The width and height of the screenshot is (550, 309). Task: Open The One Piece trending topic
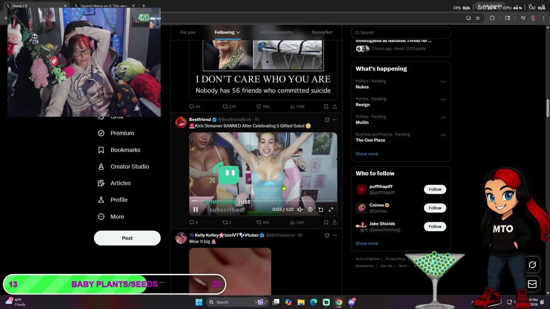(370, 140)
